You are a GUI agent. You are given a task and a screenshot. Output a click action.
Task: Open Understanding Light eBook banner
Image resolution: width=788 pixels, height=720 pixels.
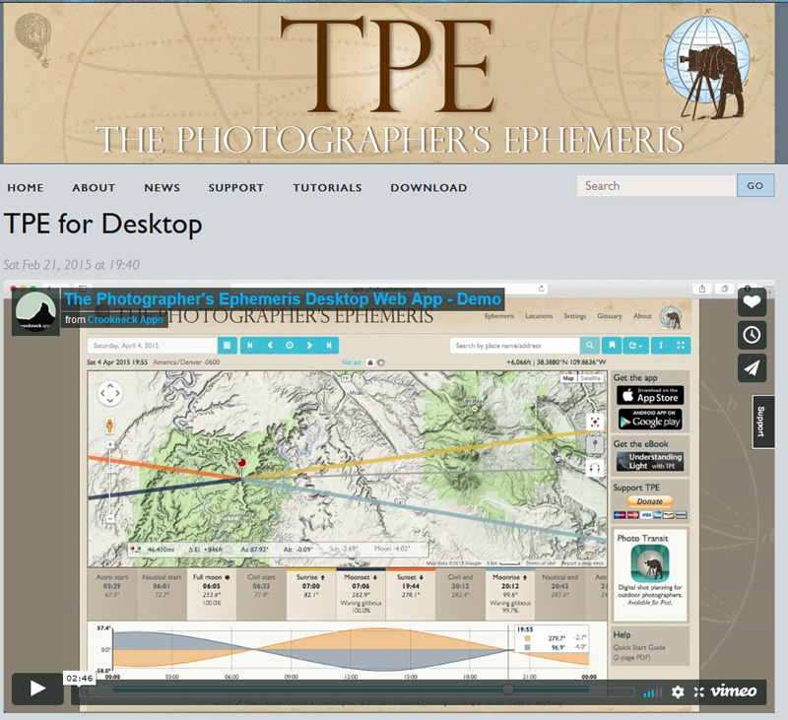pyautogui.click(x=650, y=461)
